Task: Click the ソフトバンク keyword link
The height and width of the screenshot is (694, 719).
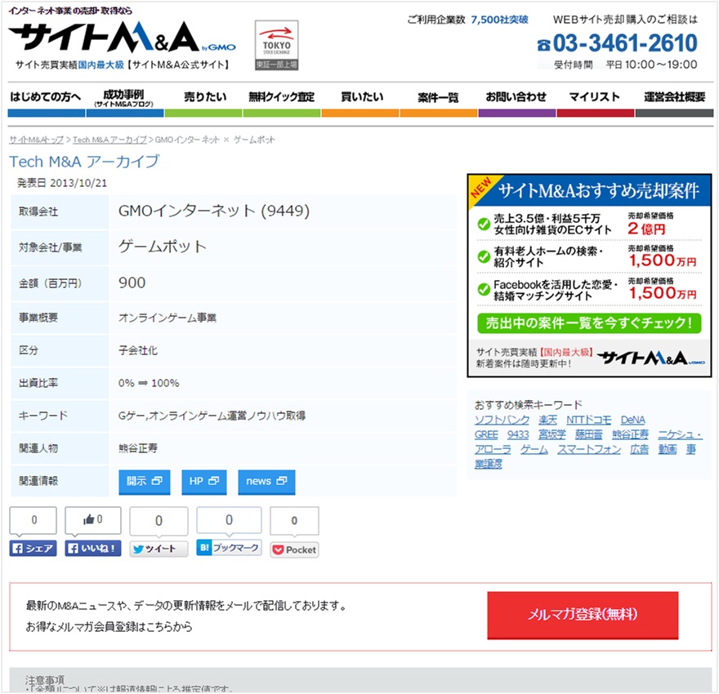Action: click(502, 420)
